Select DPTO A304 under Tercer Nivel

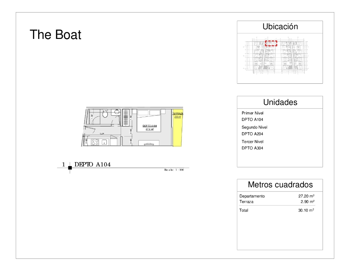[252, 148]
